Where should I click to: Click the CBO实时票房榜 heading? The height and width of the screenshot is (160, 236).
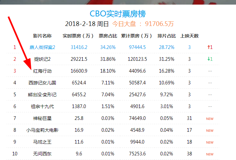pos(118,14)
